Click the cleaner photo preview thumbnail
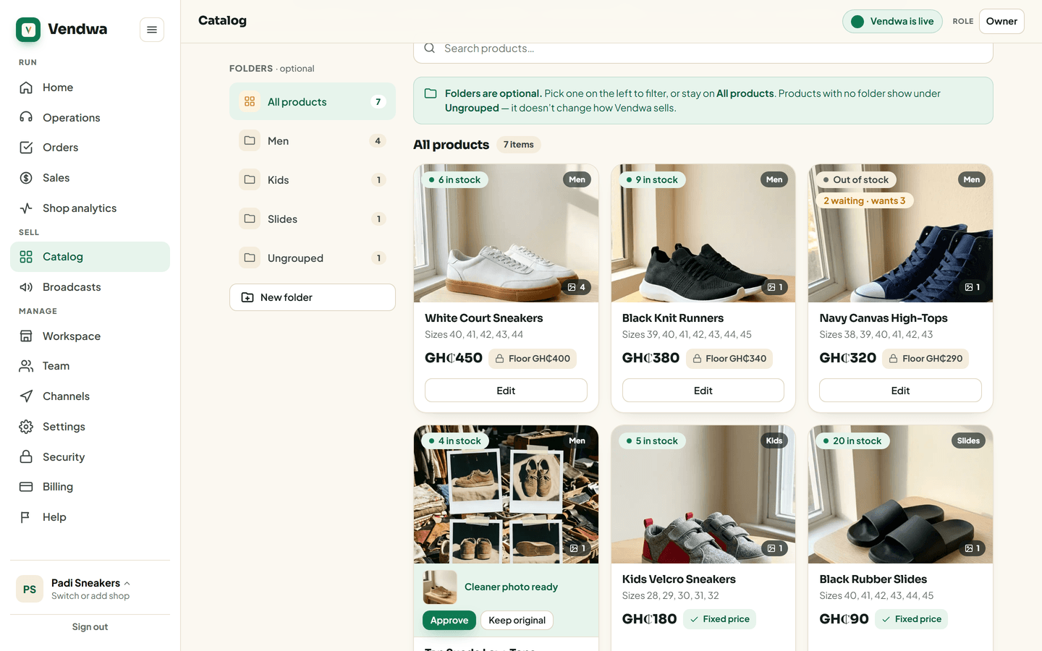Image resolution: width=1042 pixels, height=651 pixels. click(x=440, y=587)
